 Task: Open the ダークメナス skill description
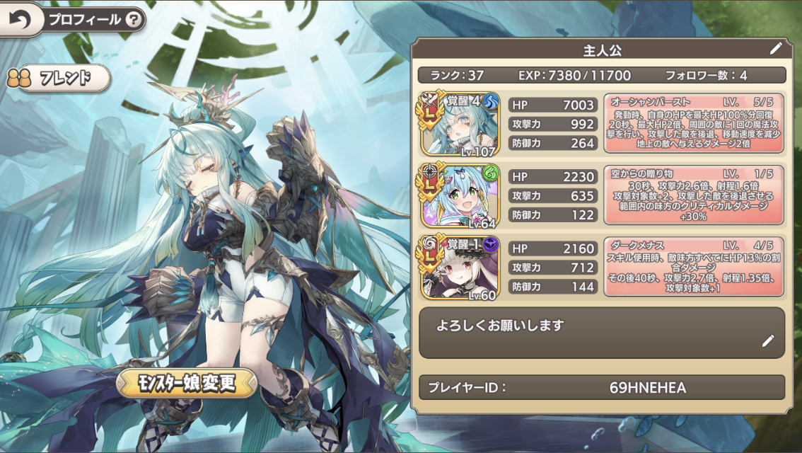point(694,267)
